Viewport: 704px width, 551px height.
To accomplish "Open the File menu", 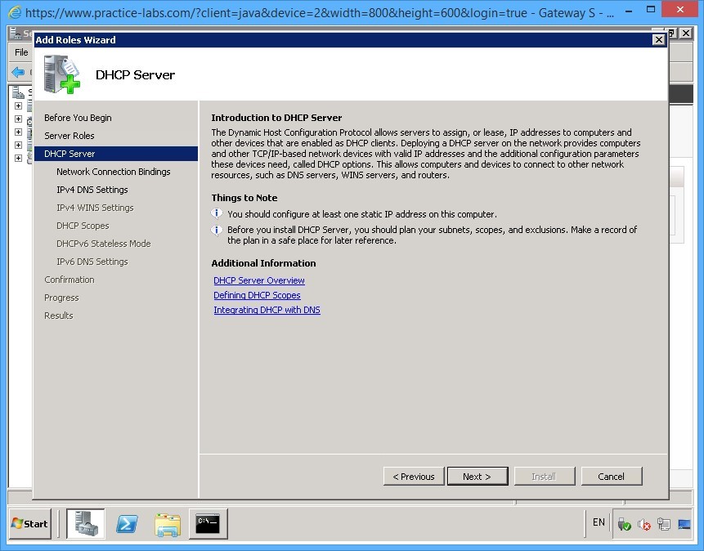I will [x=20, y=52].
